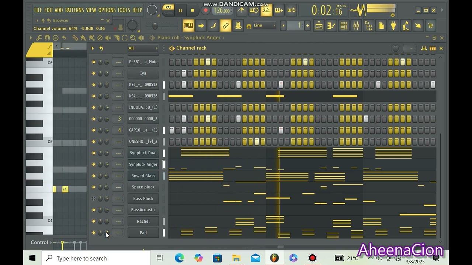The image size is (472, 265).
Task: Select the piano roll delete tool
Action: pyautogui.click(x=100, y=38)
